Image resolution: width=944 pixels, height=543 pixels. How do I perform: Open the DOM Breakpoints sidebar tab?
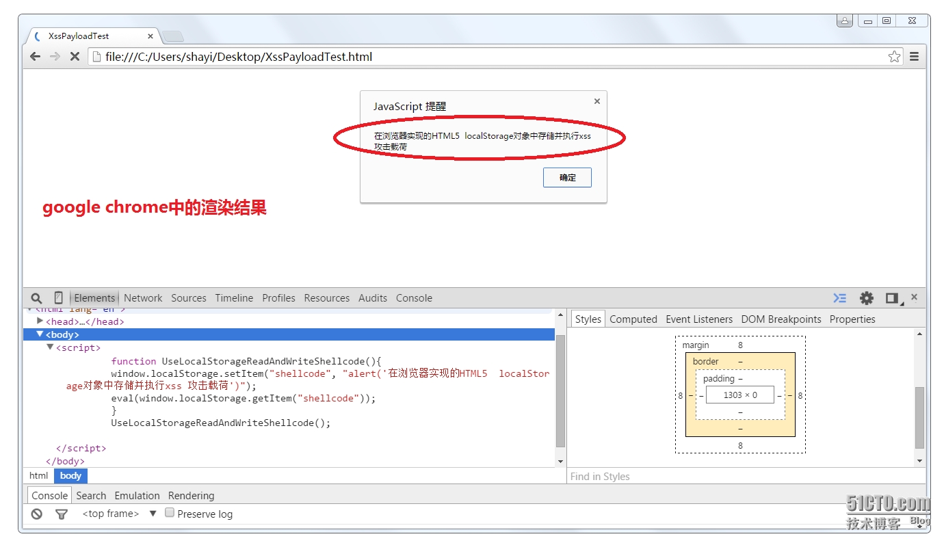coord(781,319)
